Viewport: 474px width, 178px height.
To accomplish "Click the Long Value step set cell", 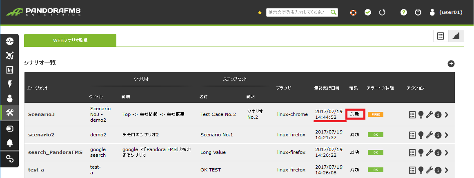I will pyautogui.click(x=213, y=153).
